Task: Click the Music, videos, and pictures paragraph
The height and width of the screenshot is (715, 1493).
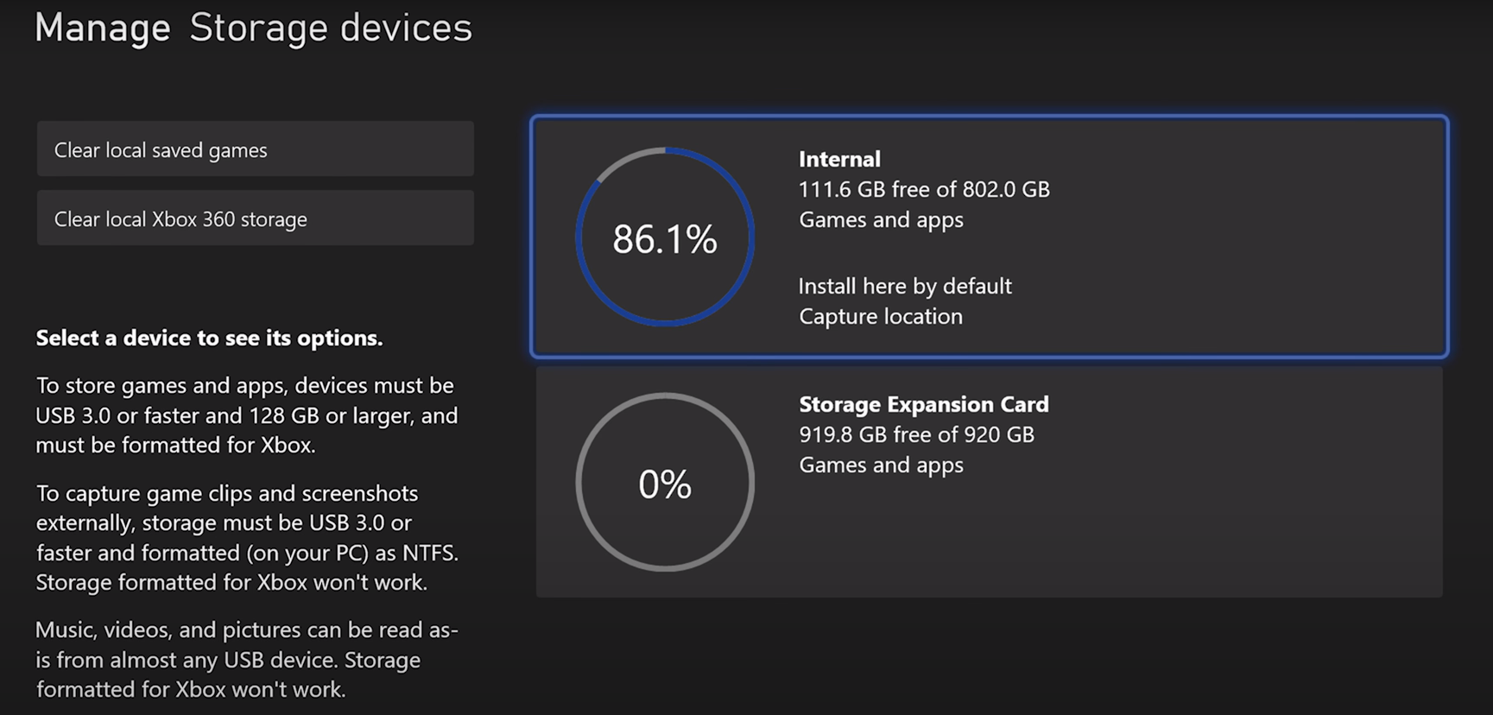Action: (x=247, y=659)
